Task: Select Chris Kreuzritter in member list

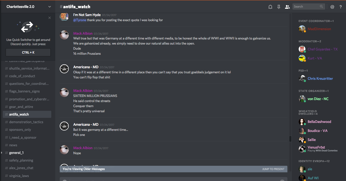Action: click(x=320, y=79)
